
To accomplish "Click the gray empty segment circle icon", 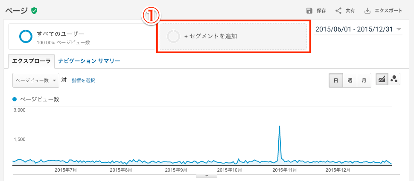I will tap(173, 36).
